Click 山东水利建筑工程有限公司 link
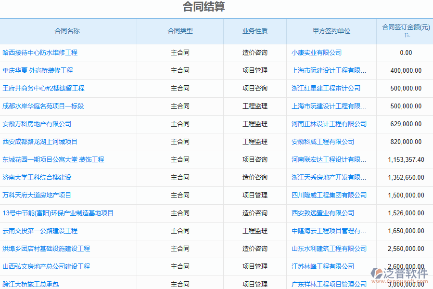433x289 pixels. click(x=330, y=249)
